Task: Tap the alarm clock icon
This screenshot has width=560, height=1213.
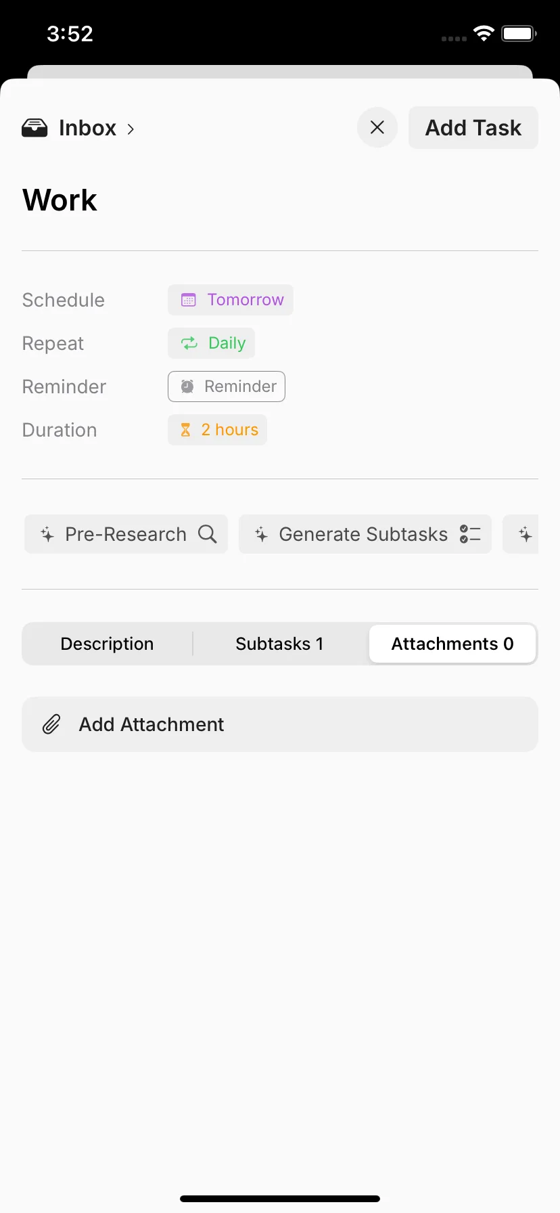Action: click(187, 387)
